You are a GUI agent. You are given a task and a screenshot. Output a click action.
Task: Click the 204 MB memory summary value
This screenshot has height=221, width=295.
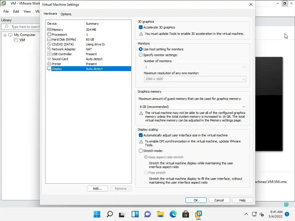pos(91,30)
